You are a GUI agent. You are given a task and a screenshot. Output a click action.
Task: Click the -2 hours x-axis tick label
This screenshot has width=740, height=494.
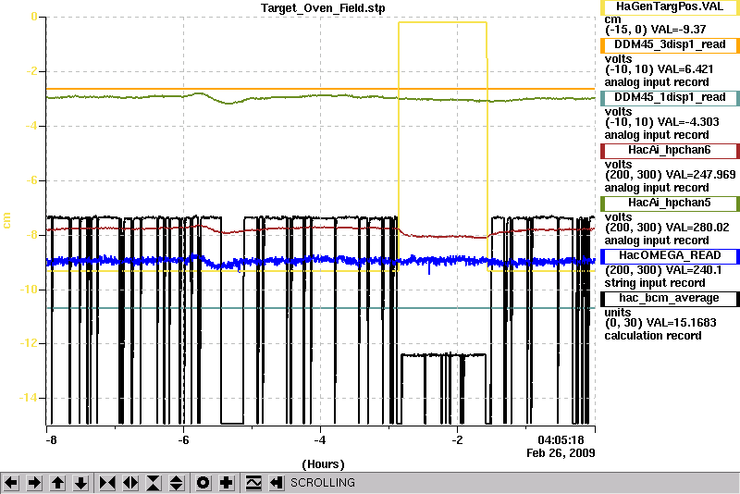457,440
